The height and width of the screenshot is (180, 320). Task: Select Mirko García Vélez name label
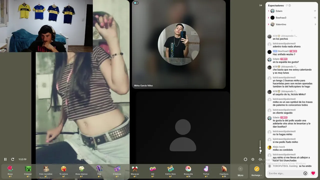(x=143, y=85)
